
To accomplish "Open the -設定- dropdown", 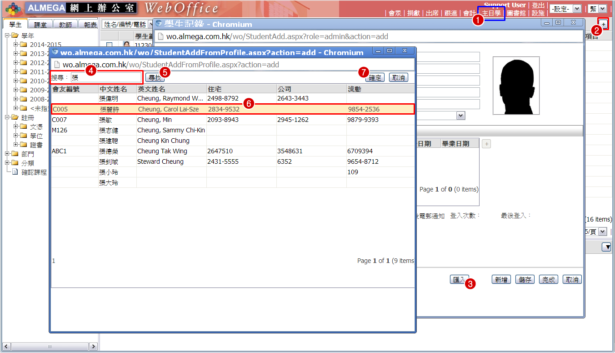I will point(565,9).
